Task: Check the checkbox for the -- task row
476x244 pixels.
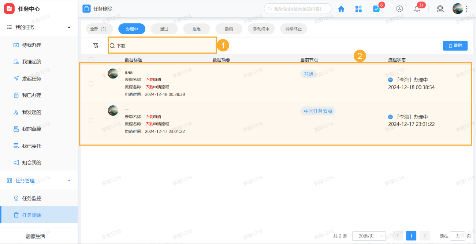Action: [x=91, y=120]
